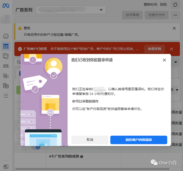Click 放弃草稿 button

(132, 15)
